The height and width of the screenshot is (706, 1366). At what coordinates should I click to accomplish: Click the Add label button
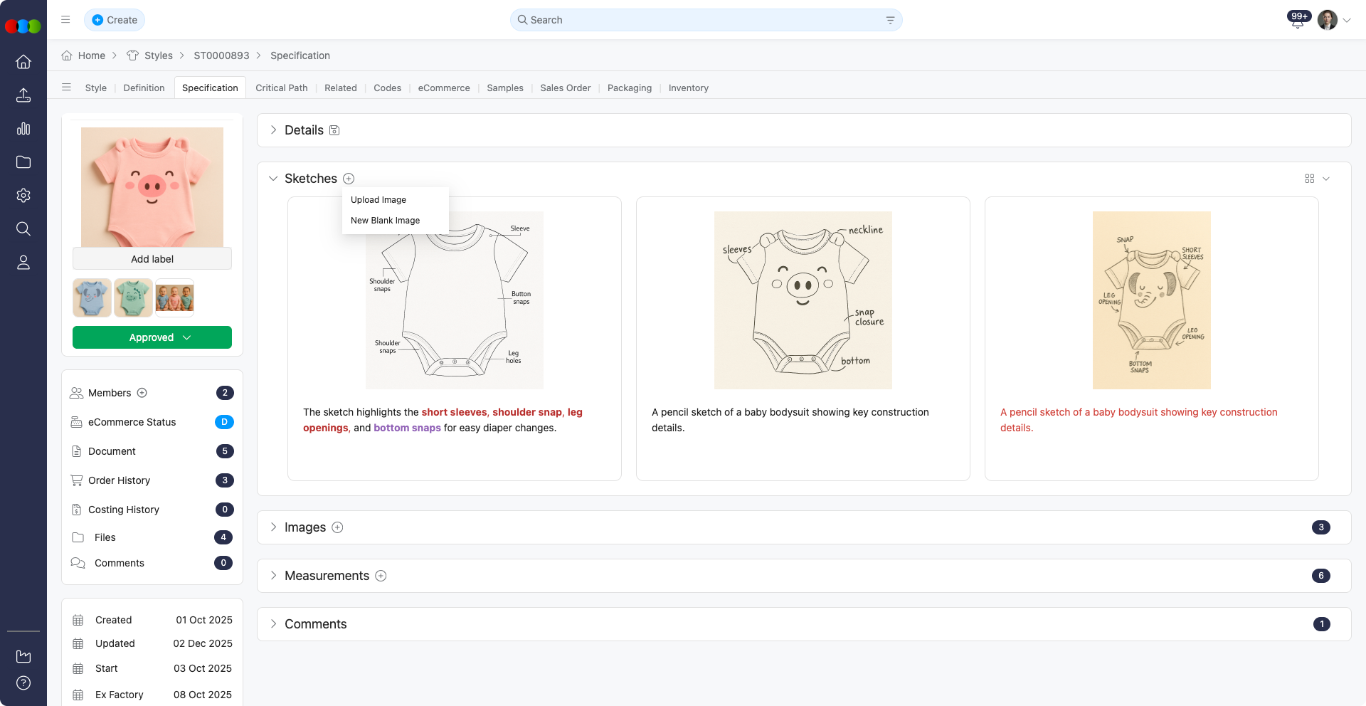click(x=152, y=258)
